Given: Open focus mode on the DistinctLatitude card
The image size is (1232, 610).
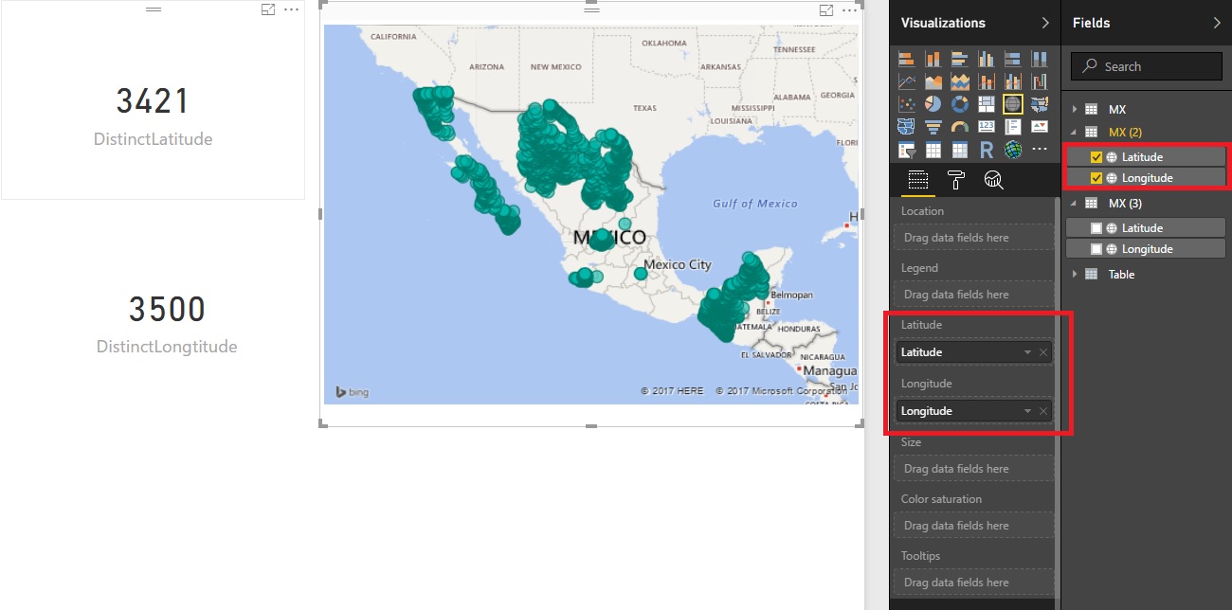Looking at the screenshot, I should [268, 9].
